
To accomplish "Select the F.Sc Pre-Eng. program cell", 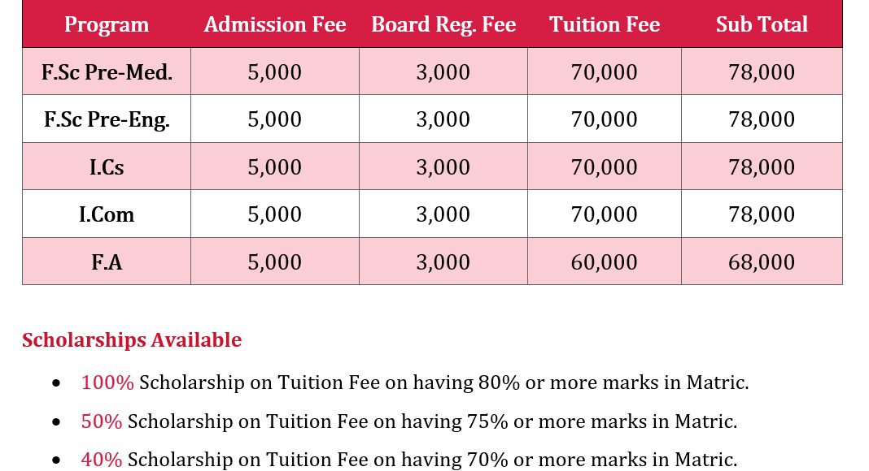I will (107, 119).
